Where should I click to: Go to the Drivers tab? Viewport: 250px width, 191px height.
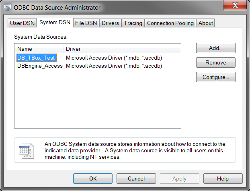pos(110,23)
